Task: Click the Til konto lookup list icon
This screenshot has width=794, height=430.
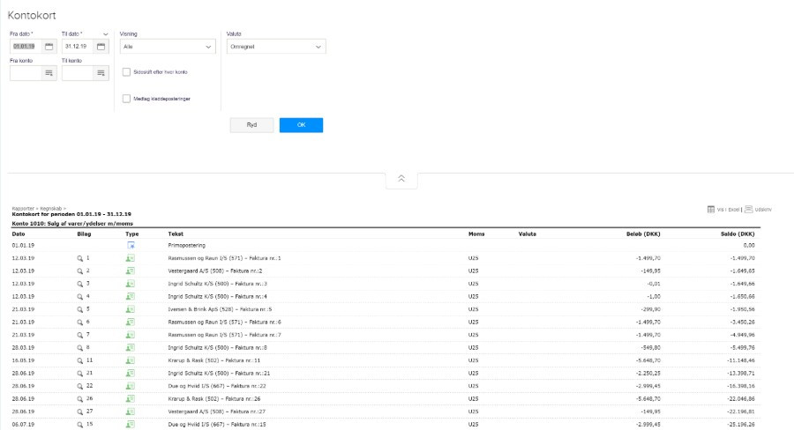Action: [x=101, y=74]
